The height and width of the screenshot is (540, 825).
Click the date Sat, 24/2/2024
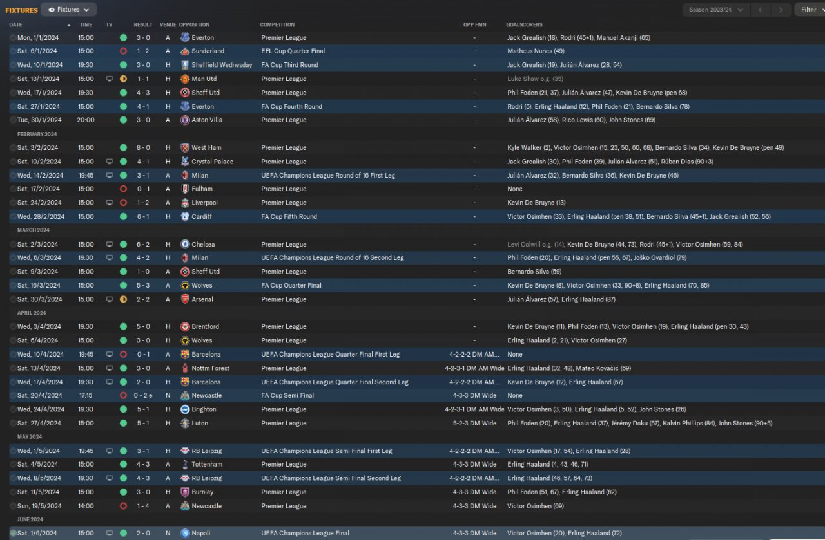point(40,203)
